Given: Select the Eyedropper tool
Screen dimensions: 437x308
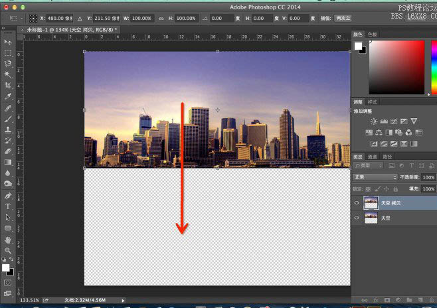Looking at the screenshot, I should click(x=8, y=97).
